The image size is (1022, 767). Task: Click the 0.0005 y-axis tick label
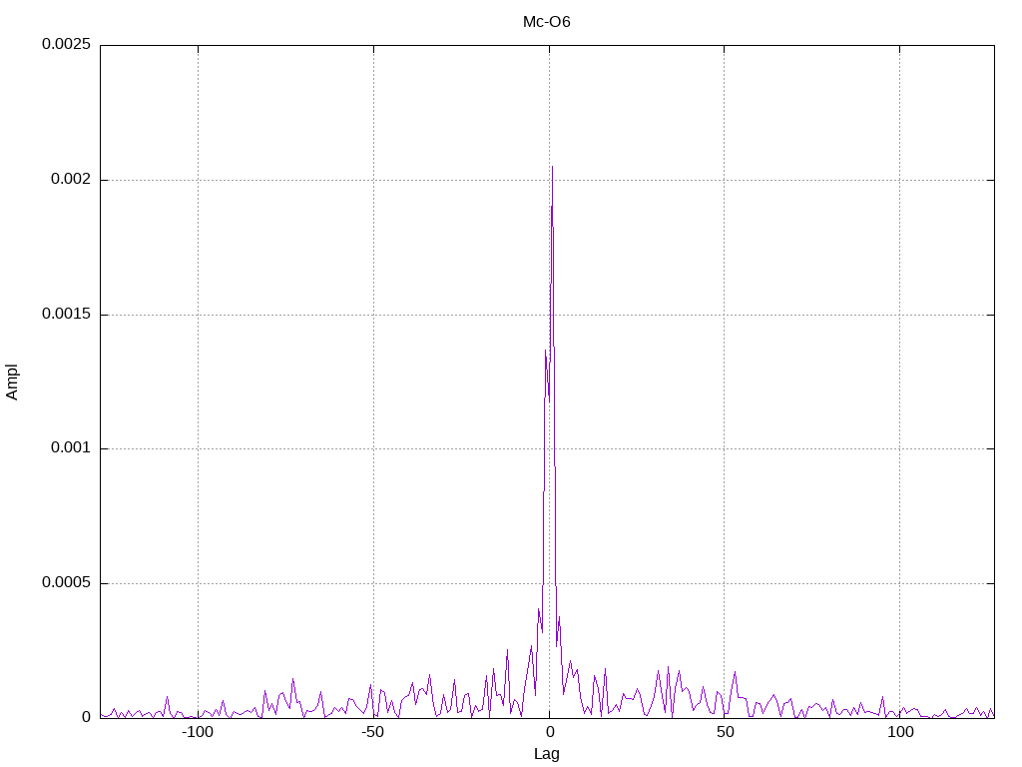[66, 582]
